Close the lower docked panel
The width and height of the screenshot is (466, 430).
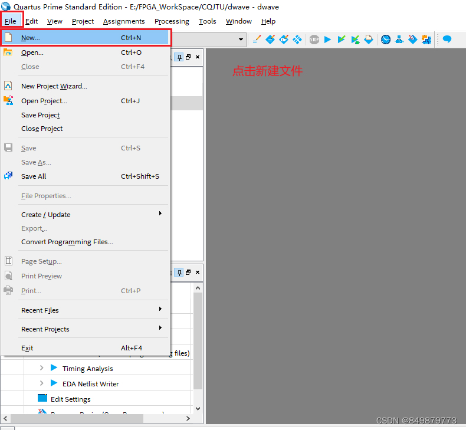click(198, 272)
